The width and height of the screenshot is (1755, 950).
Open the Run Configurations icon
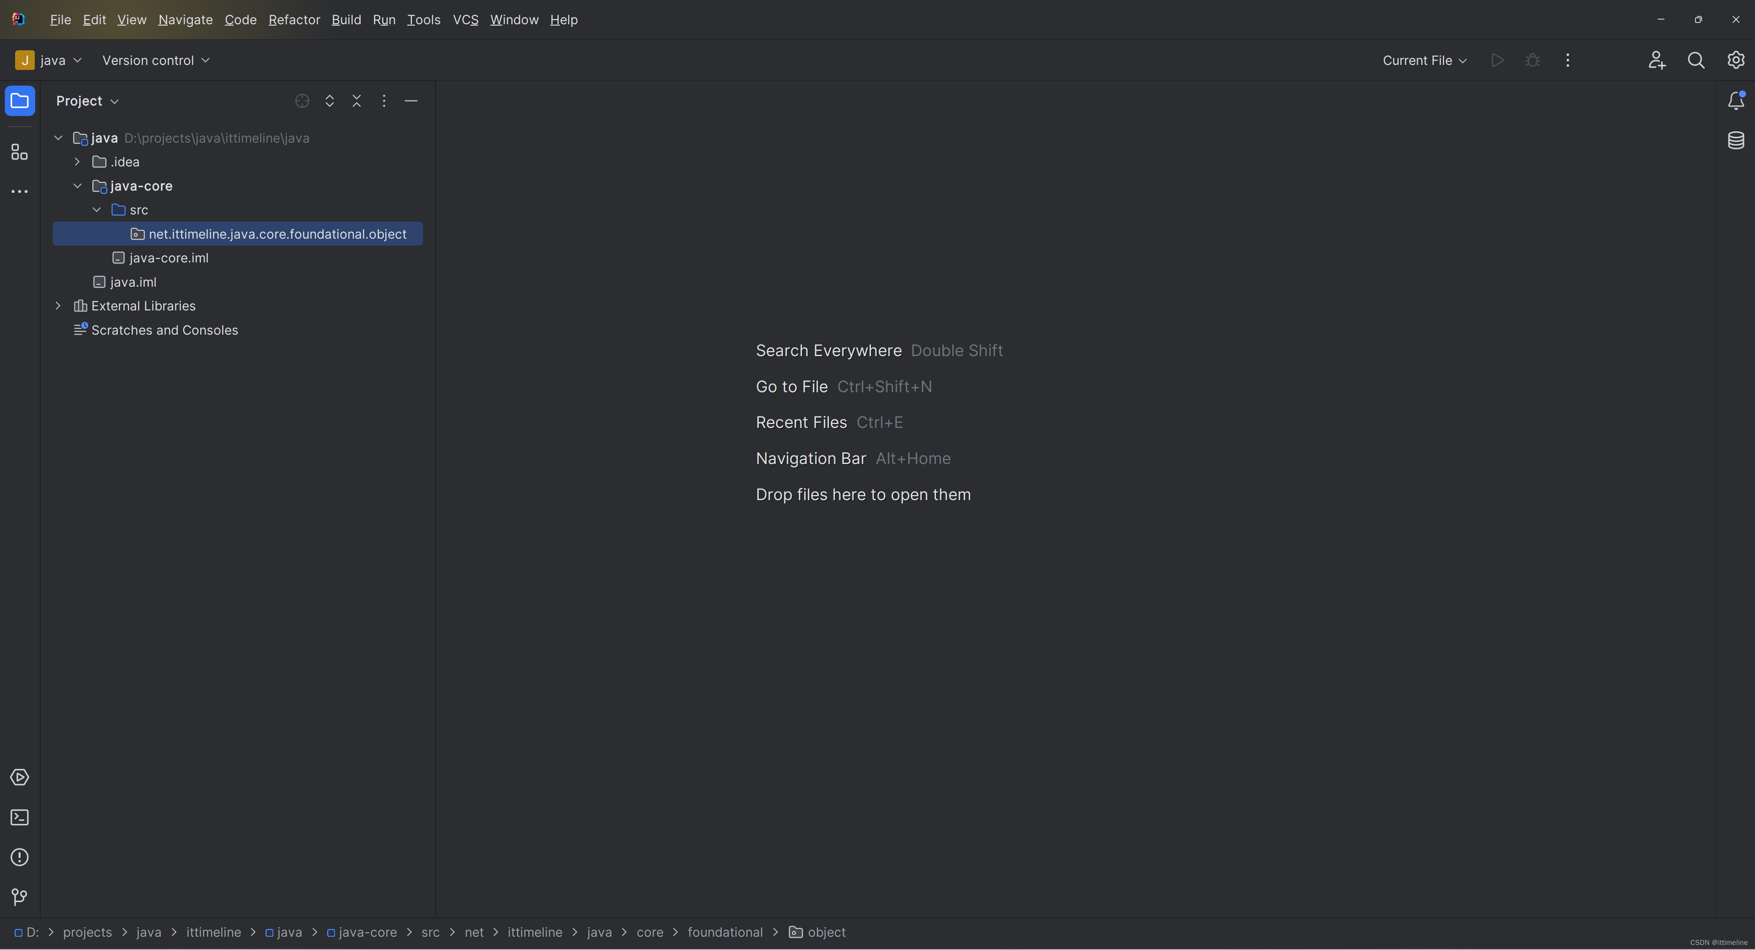(1424, 60)
